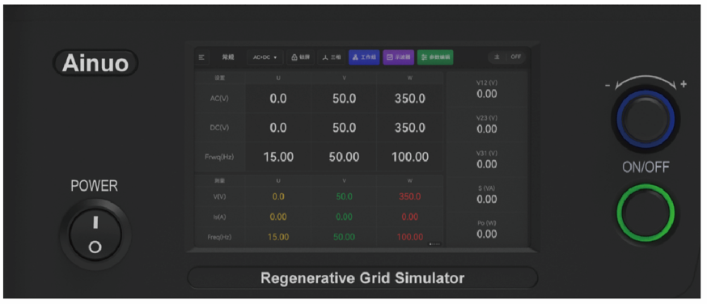Toggle the OFF status switch in top bar
Screen dimensions: 707x304
coord(516,57)
